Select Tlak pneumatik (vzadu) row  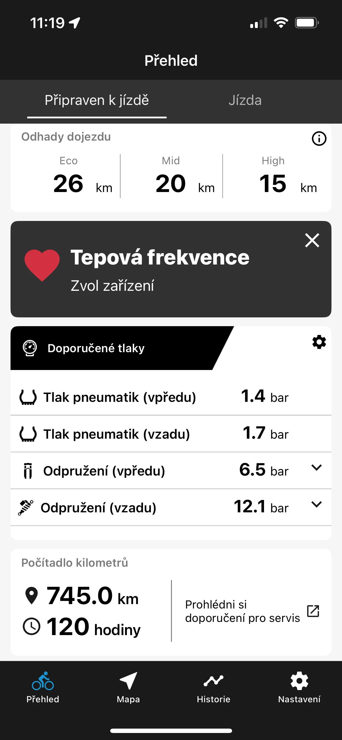pyautogui.click(x=171, y=434)
